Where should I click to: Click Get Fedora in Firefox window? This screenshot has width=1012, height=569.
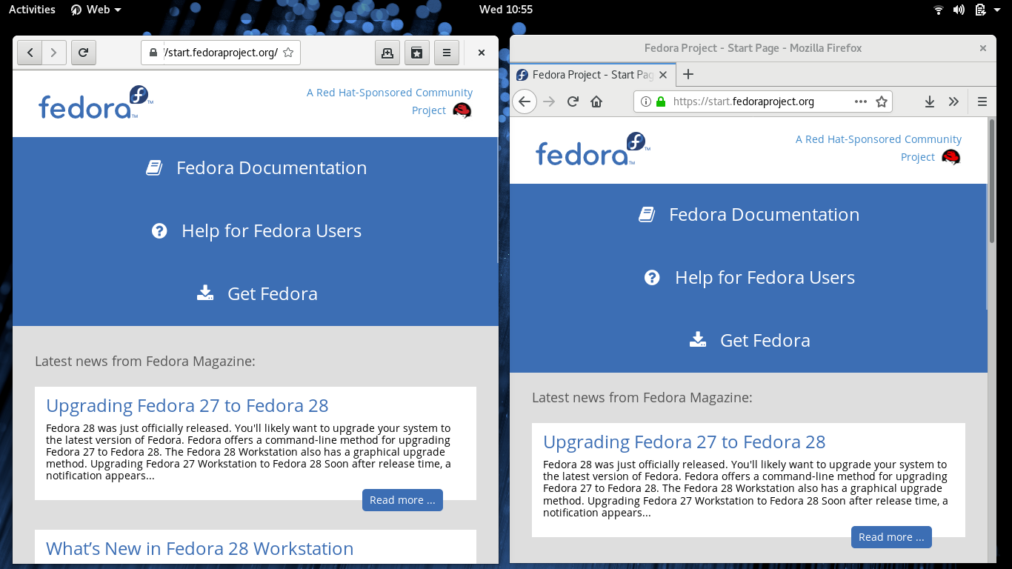pos(749,341)
